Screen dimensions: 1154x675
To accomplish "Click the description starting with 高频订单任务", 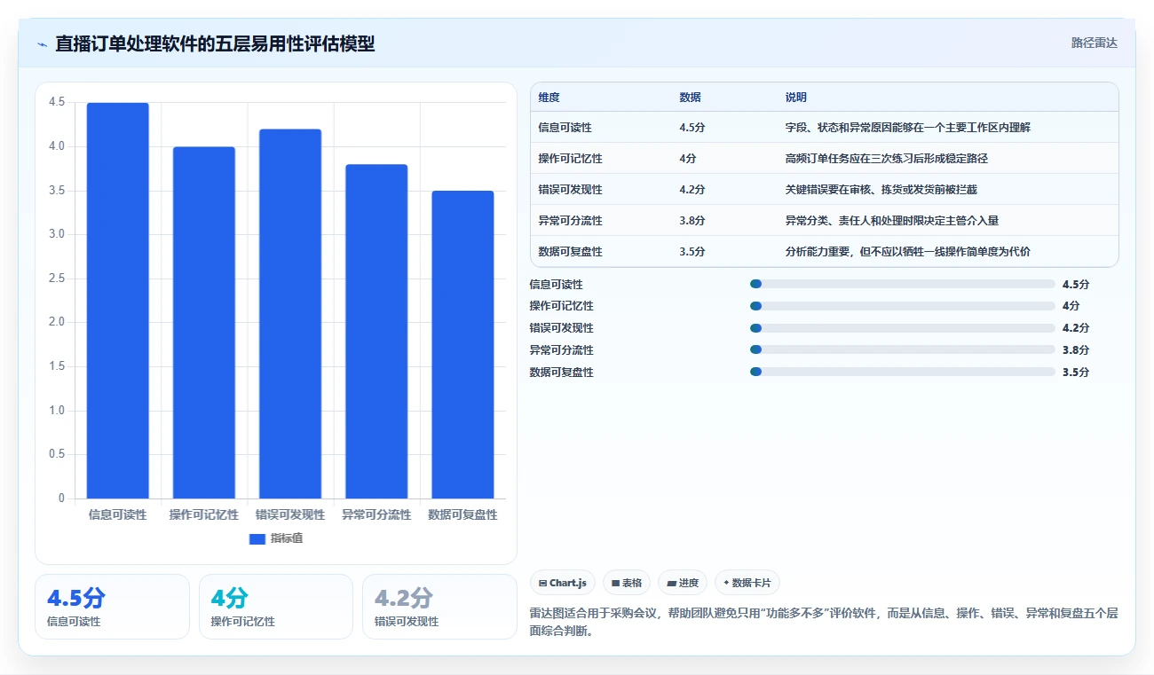I will [886, 159].
